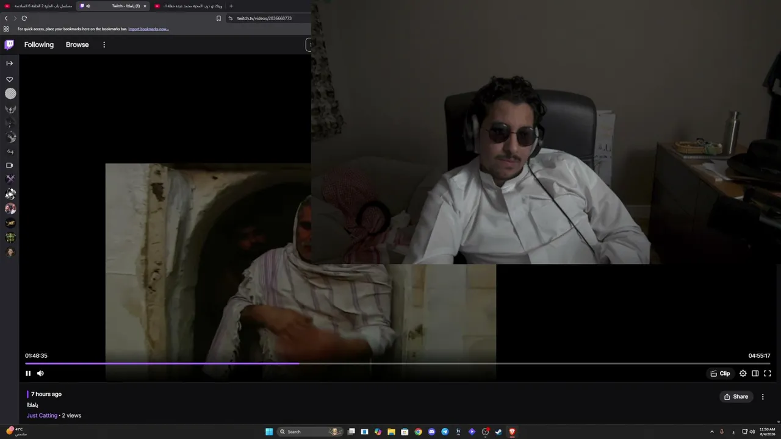The width and height of the screenshot is (781, 439).
Task: Go back in the browser
Action: 6,18
